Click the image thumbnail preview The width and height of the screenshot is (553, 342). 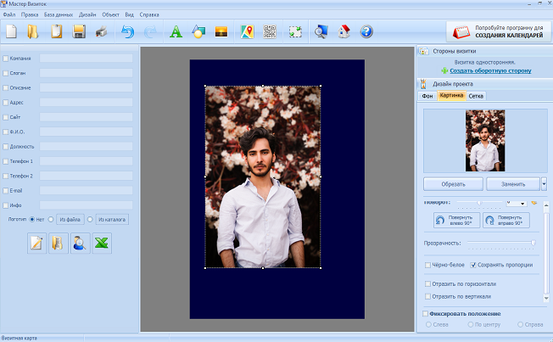coord(485,141)
